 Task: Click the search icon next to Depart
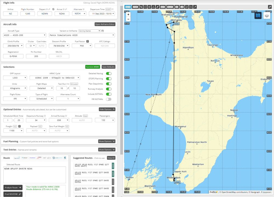[x=49, y=9]
